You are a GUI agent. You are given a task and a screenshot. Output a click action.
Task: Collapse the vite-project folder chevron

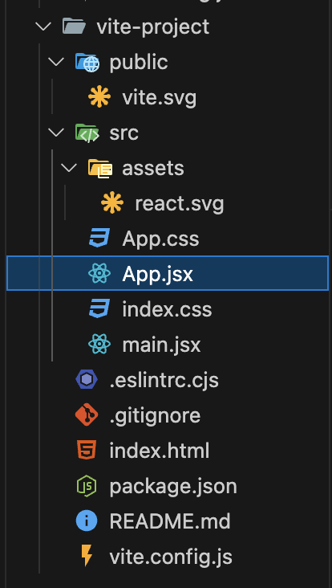tap(43, 27)
